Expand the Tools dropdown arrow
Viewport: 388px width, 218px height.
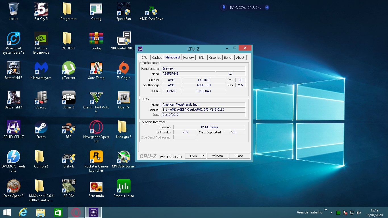tap(203, 156)
